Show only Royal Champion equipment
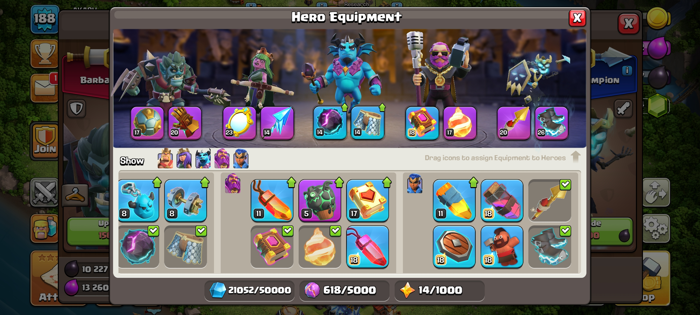This screenshot has height=315, width=700. (x=241, y=159)
